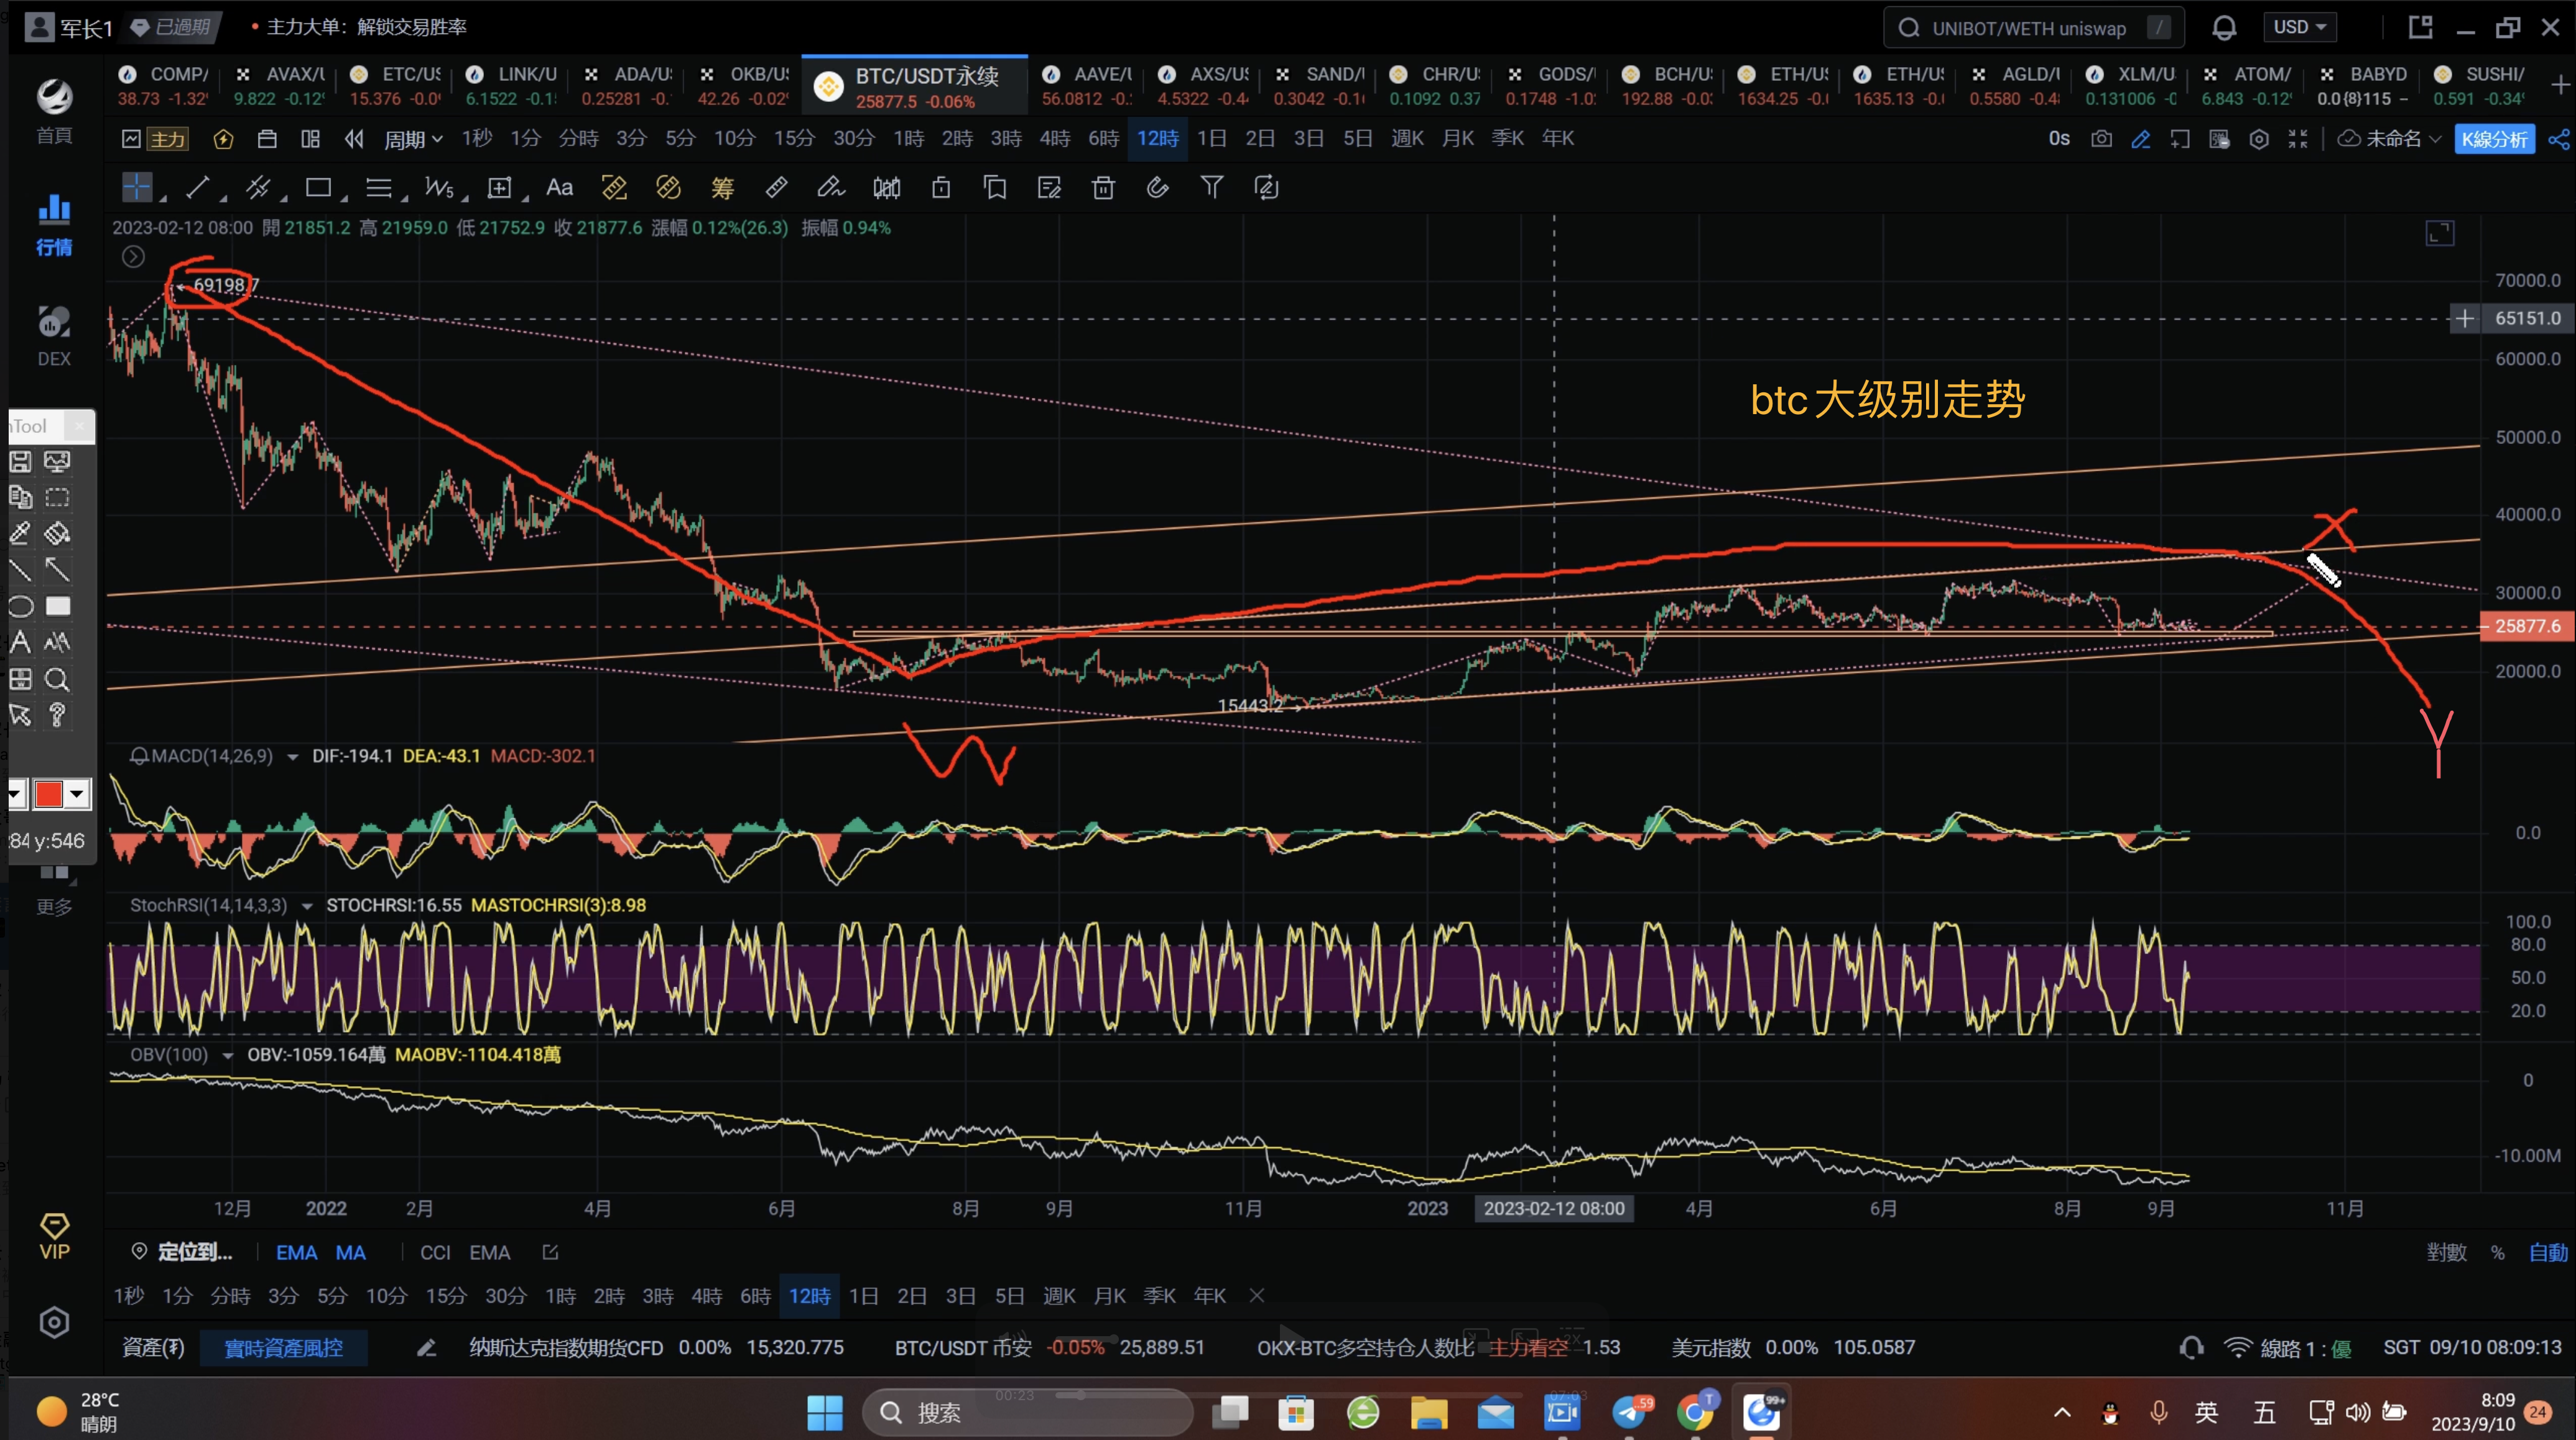Viewport: 2576px width, 1440px height.
Task: Click the K線分析 button
Action: click(2494, 139)
